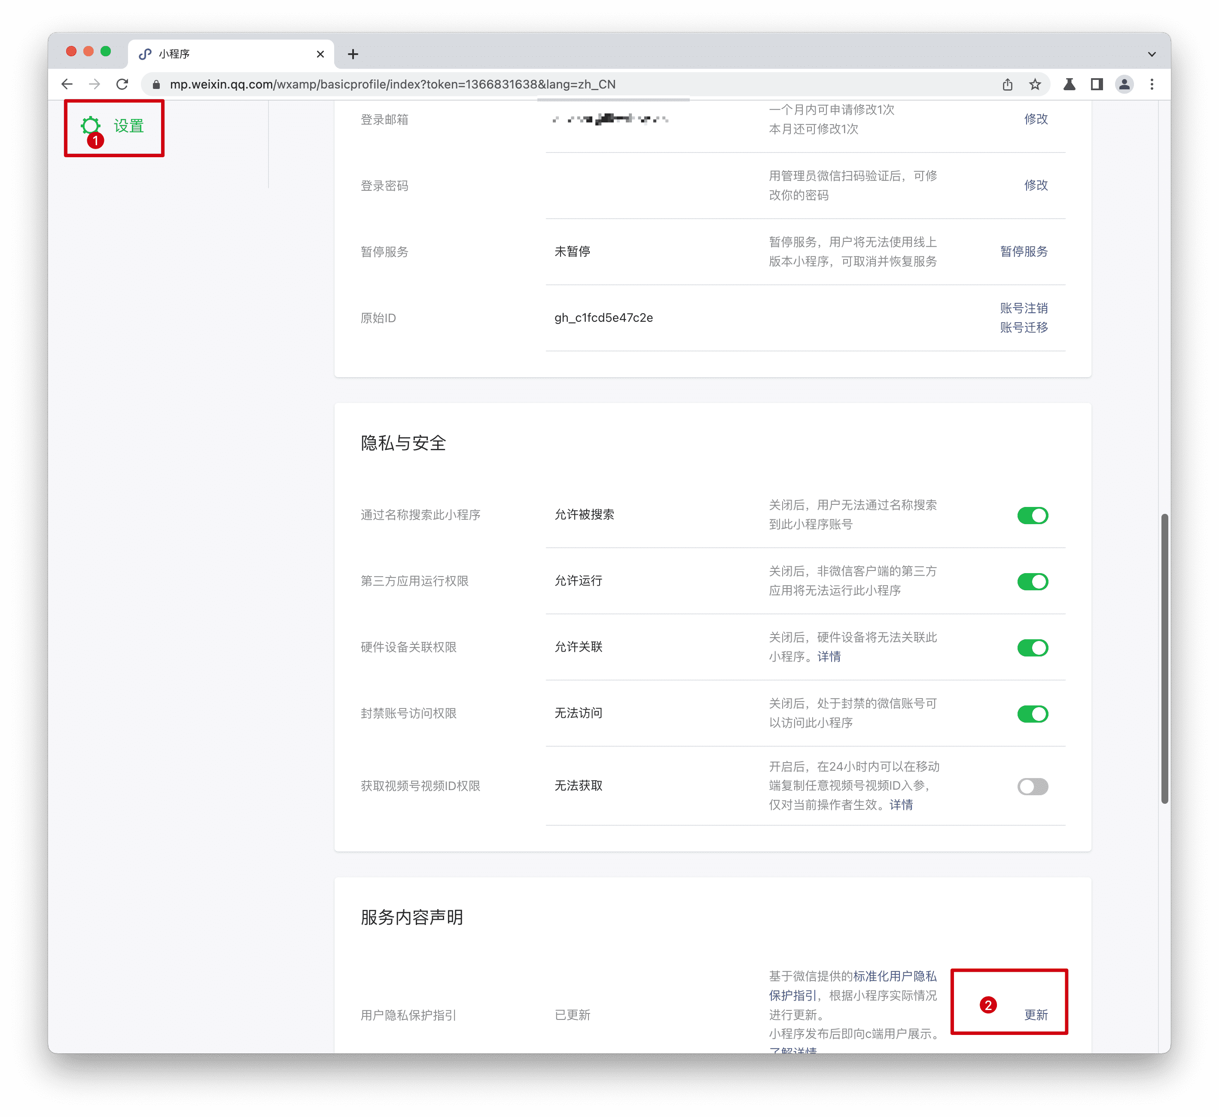Toggle 封禁账号访问权限 switch
1219x1117 pixels.
point(1033,714)
